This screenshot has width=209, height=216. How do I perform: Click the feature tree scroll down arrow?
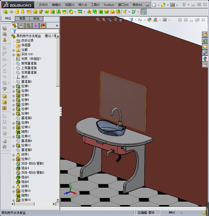pyautogui.click(x=58, y=200)
